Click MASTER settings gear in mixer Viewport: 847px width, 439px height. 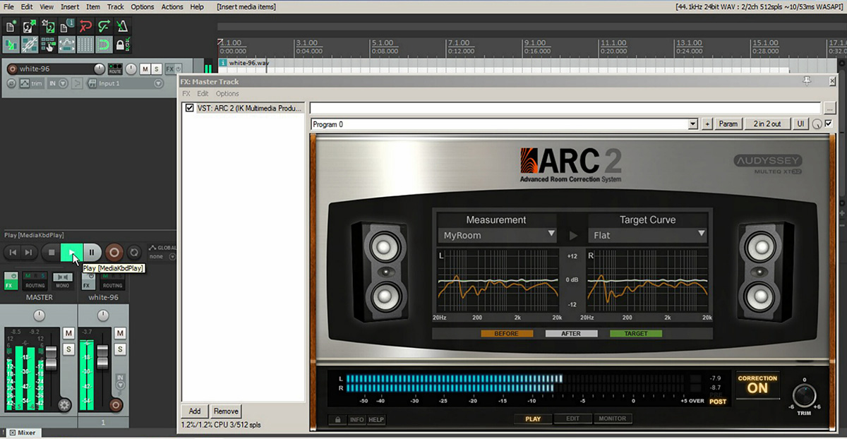click(x=65, y=405)
